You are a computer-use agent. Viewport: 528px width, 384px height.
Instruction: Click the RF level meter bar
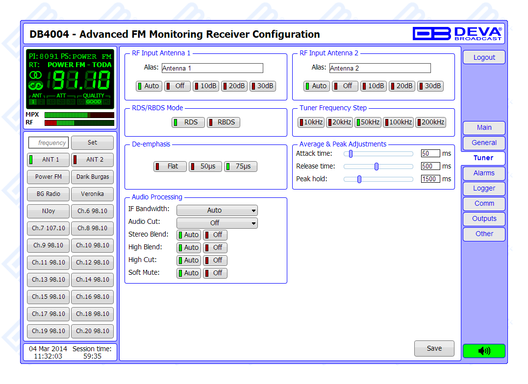coord(79,122)
